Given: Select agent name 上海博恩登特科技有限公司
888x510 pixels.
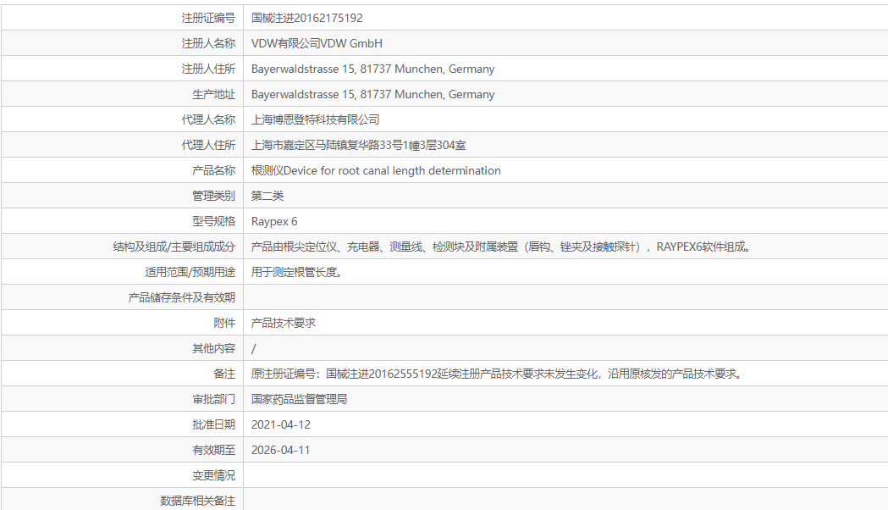Looking at the screenshot, I should click(316, 119).
